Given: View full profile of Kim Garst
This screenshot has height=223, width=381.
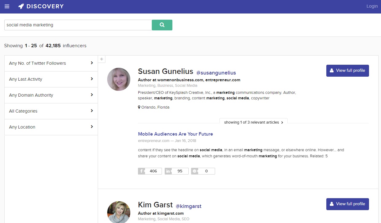Looking at the screenshot, I should click(348, 204).
